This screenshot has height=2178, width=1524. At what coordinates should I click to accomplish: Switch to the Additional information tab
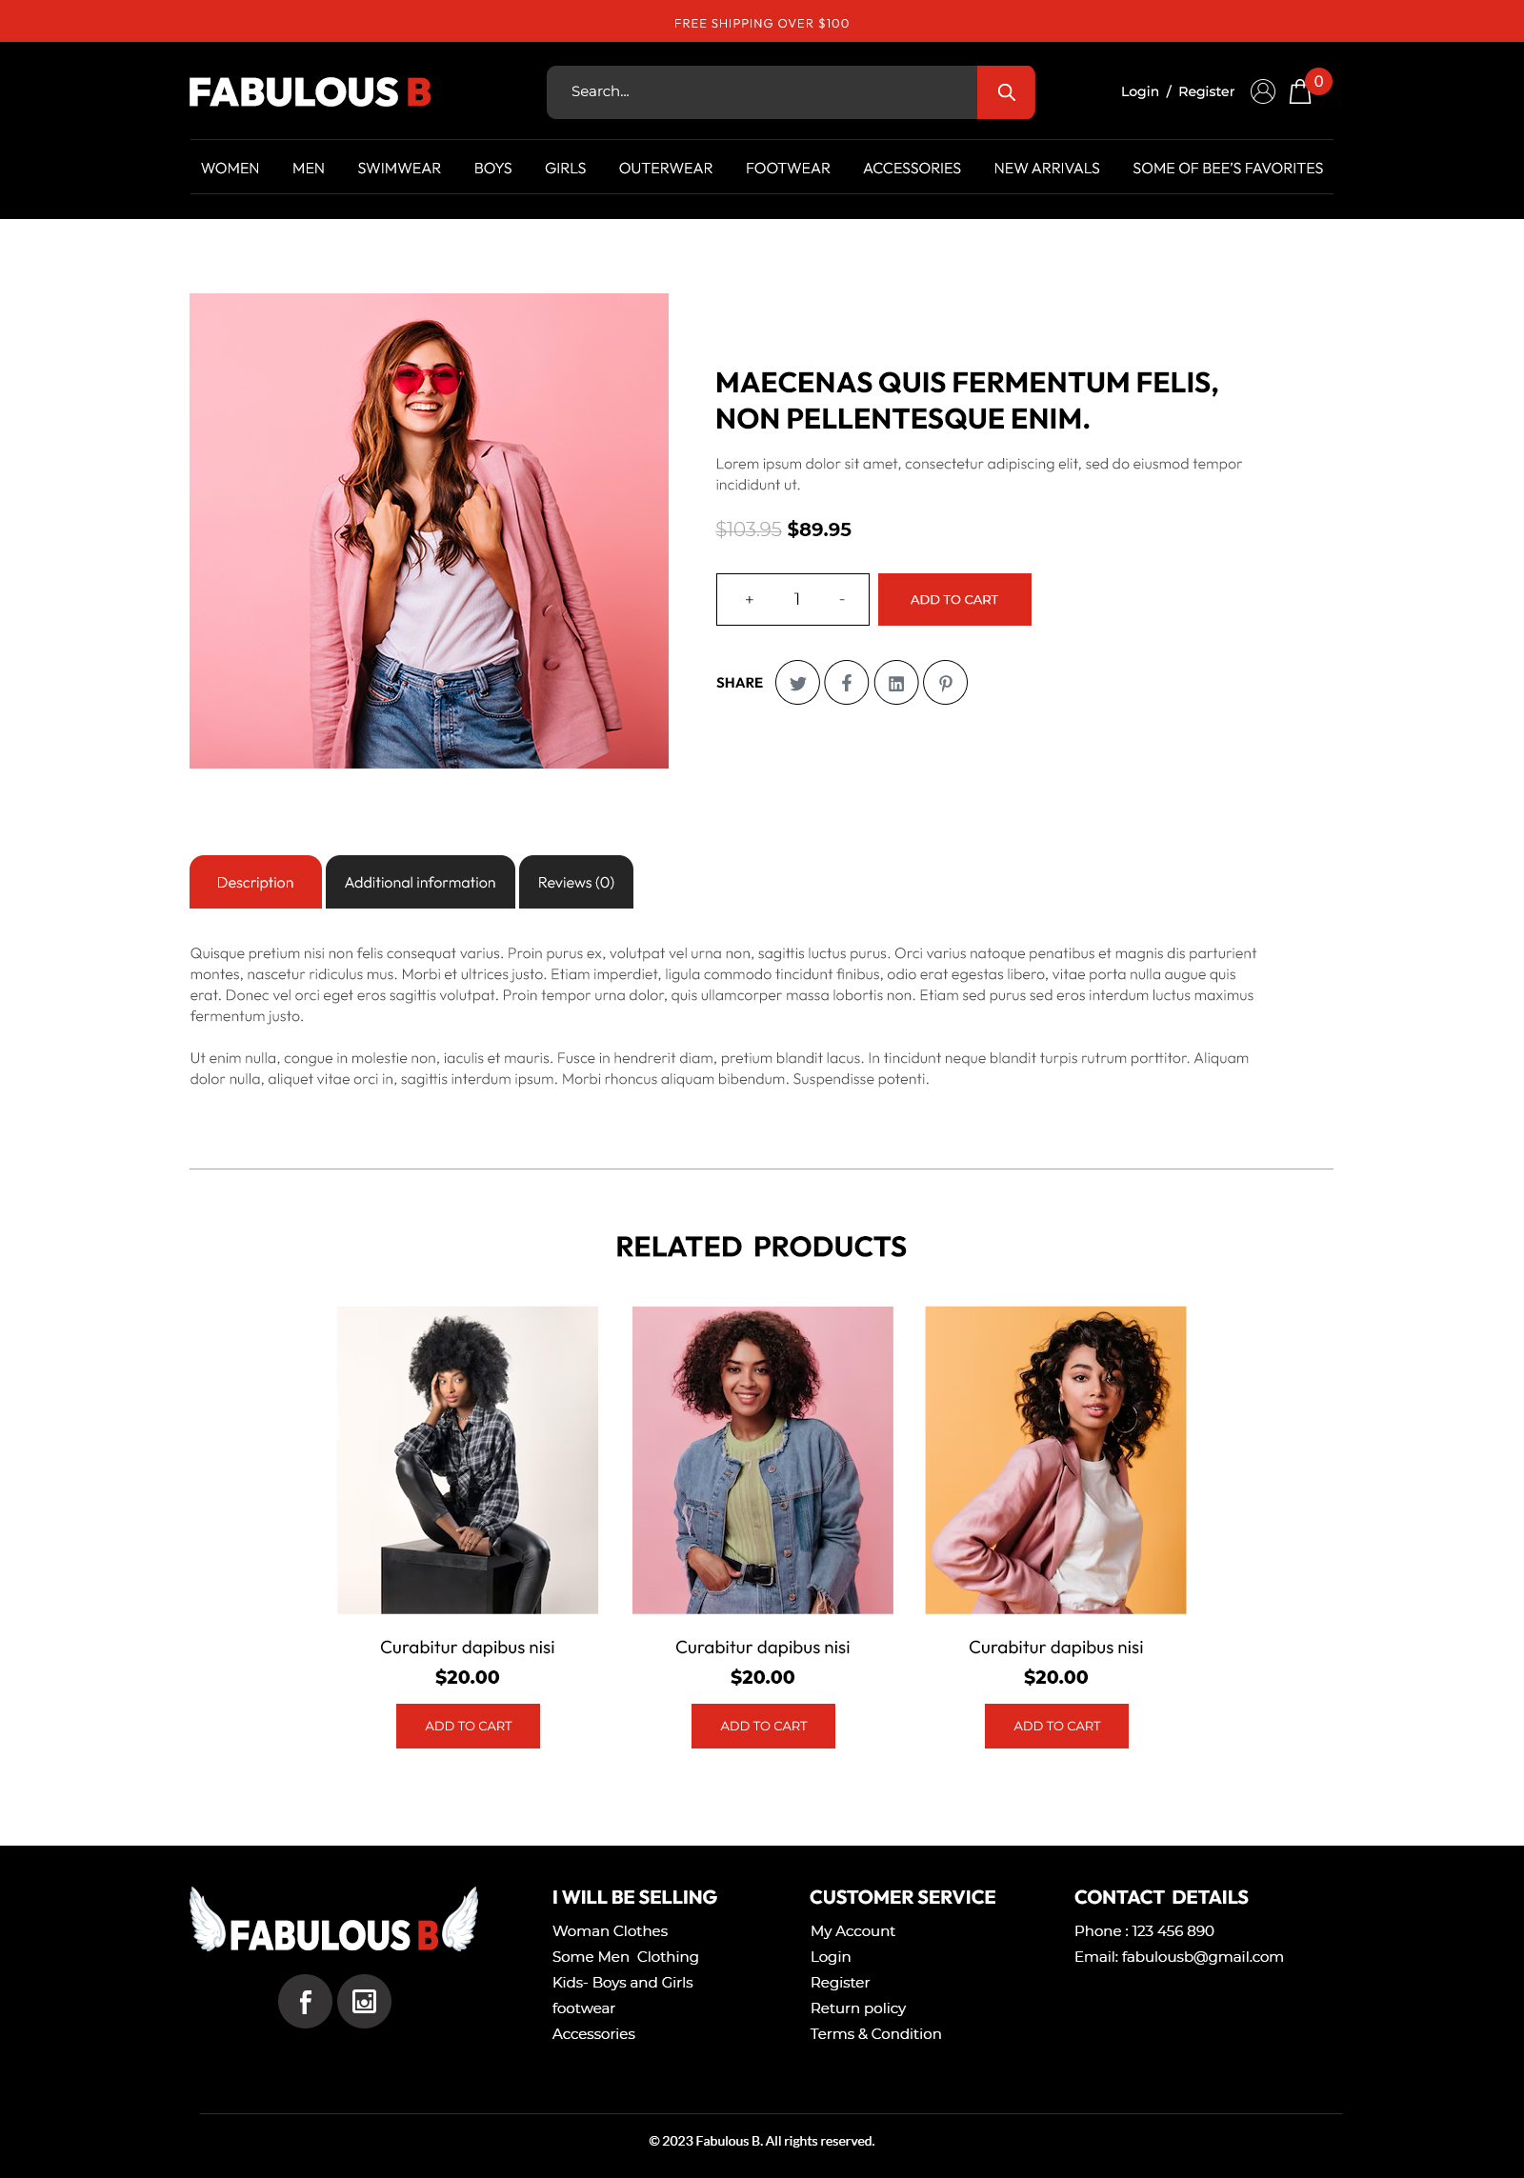click(420, 882)
